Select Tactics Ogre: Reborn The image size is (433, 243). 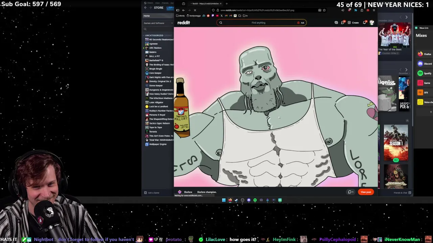[x=159, y=123]
